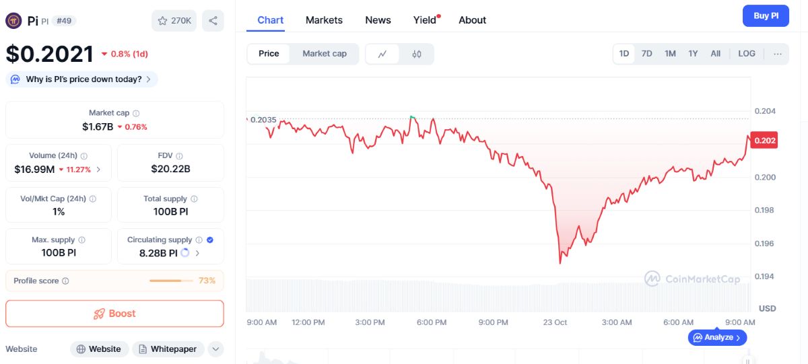The image size is (808, 364).
Task: Open the Markets tab
Action: click(x=324, y=20)
